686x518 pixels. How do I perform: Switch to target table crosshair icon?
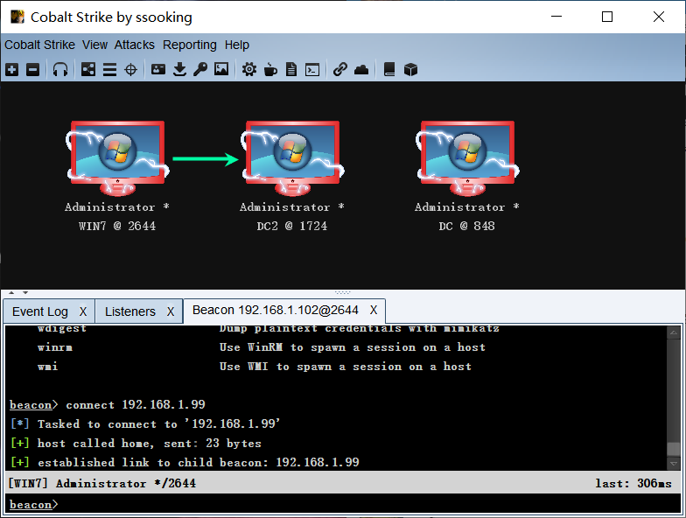131,69
